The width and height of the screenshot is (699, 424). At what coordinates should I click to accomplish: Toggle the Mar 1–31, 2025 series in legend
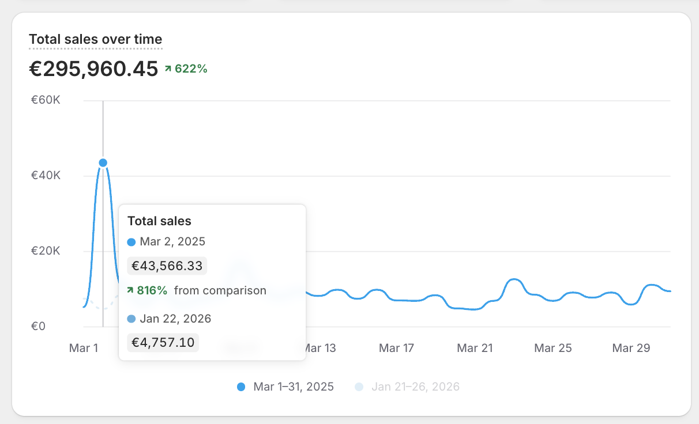[294, 387]
